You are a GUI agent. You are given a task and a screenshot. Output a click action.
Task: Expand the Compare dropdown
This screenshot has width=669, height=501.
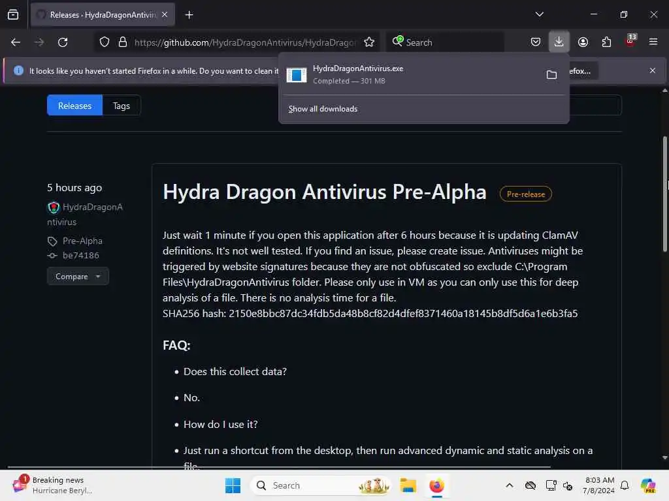(x=78, y=277)
